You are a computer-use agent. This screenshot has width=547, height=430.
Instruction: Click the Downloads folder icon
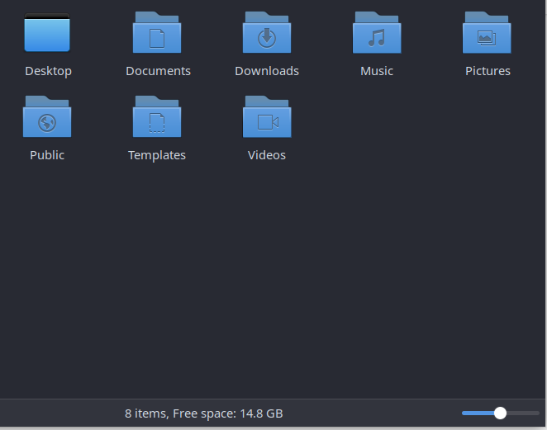coord(267,34)
